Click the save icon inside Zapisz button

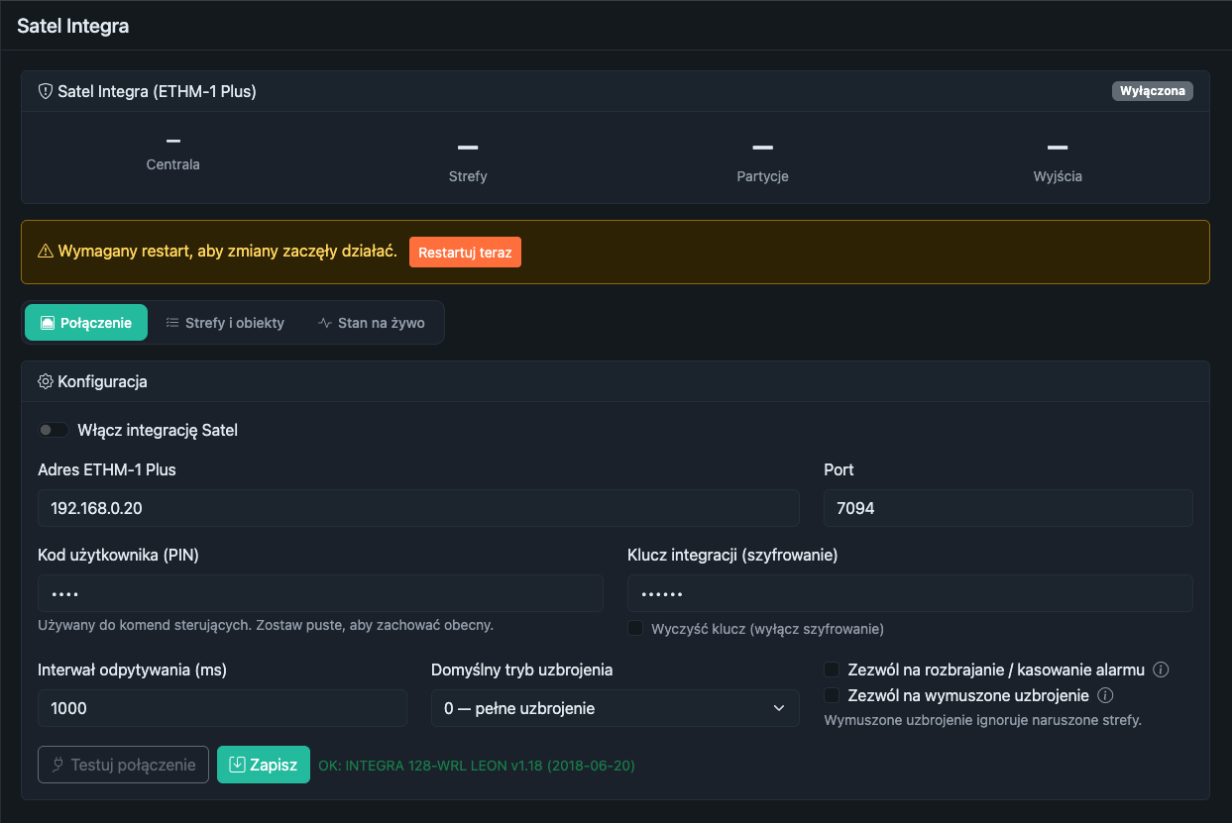[238, 765]
